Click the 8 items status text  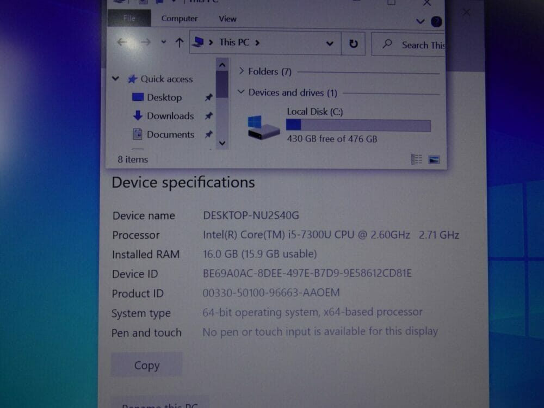(x=133, y=159)
